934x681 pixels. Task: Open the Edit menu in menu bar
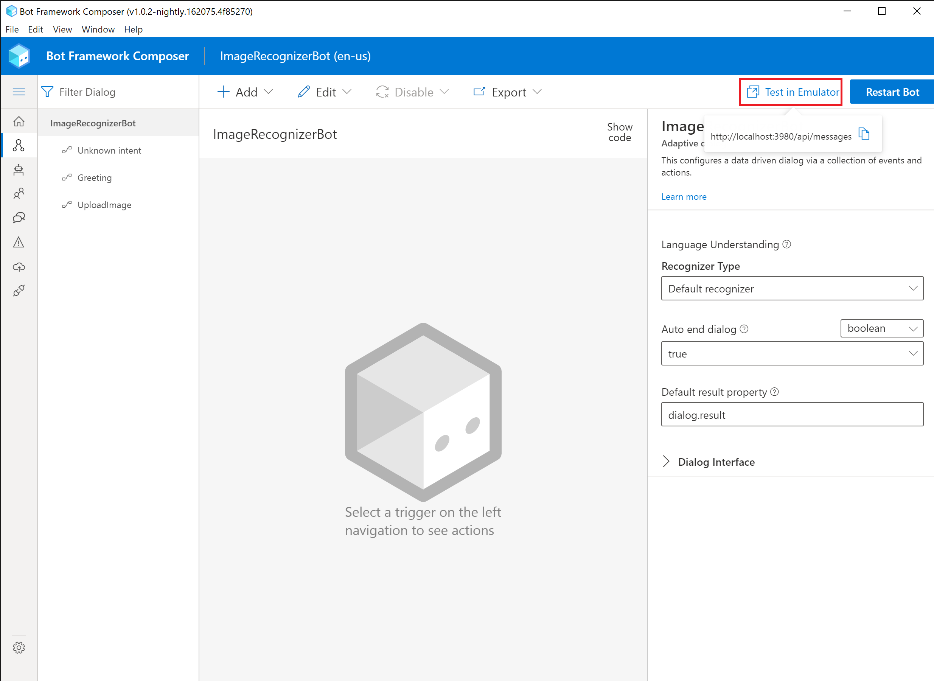point(36,29)
